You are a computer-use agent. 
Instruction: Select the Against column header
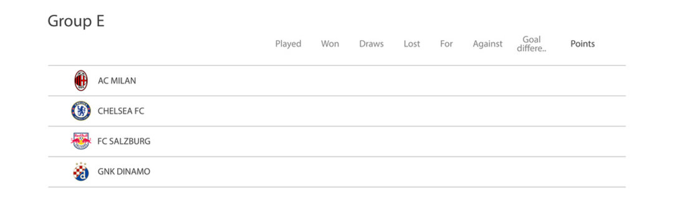click(488, 44)
